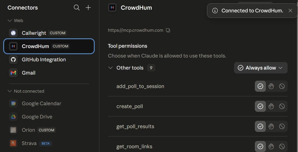Select the CrowdHum connector
The width and height of the screenshot is (298, 152).
pyautogui.click(x=49, y=46)
